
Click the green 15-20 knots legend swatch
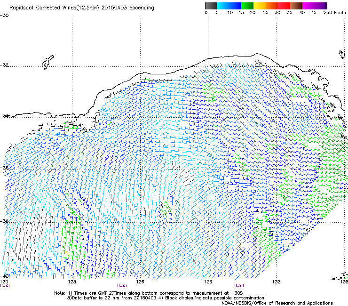point(247,6)
